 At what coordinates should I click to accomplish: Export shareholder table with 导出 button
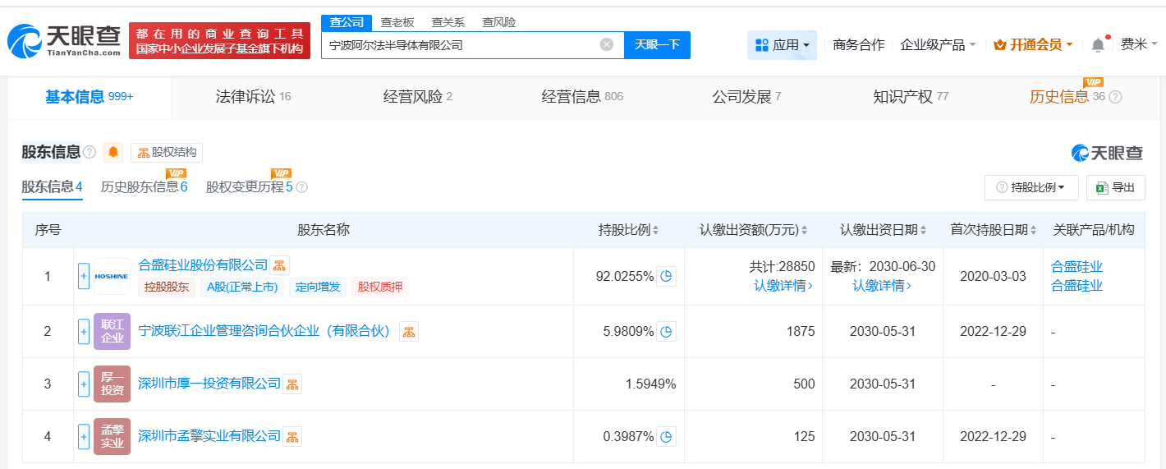click(1115, 187)
